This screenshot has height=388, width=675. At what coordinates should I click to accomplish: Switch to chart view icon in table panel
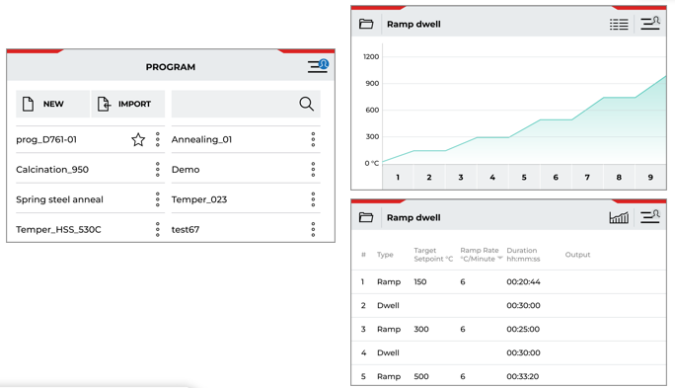point(619,217)
